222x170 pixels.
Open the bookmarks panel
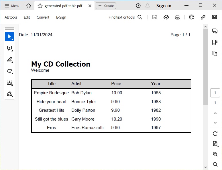tap(215, 42)
